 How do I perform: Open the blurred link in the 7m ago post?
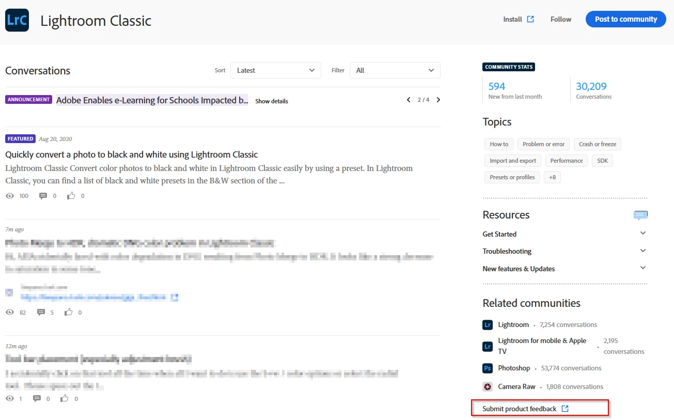click(x=94, y=298)
